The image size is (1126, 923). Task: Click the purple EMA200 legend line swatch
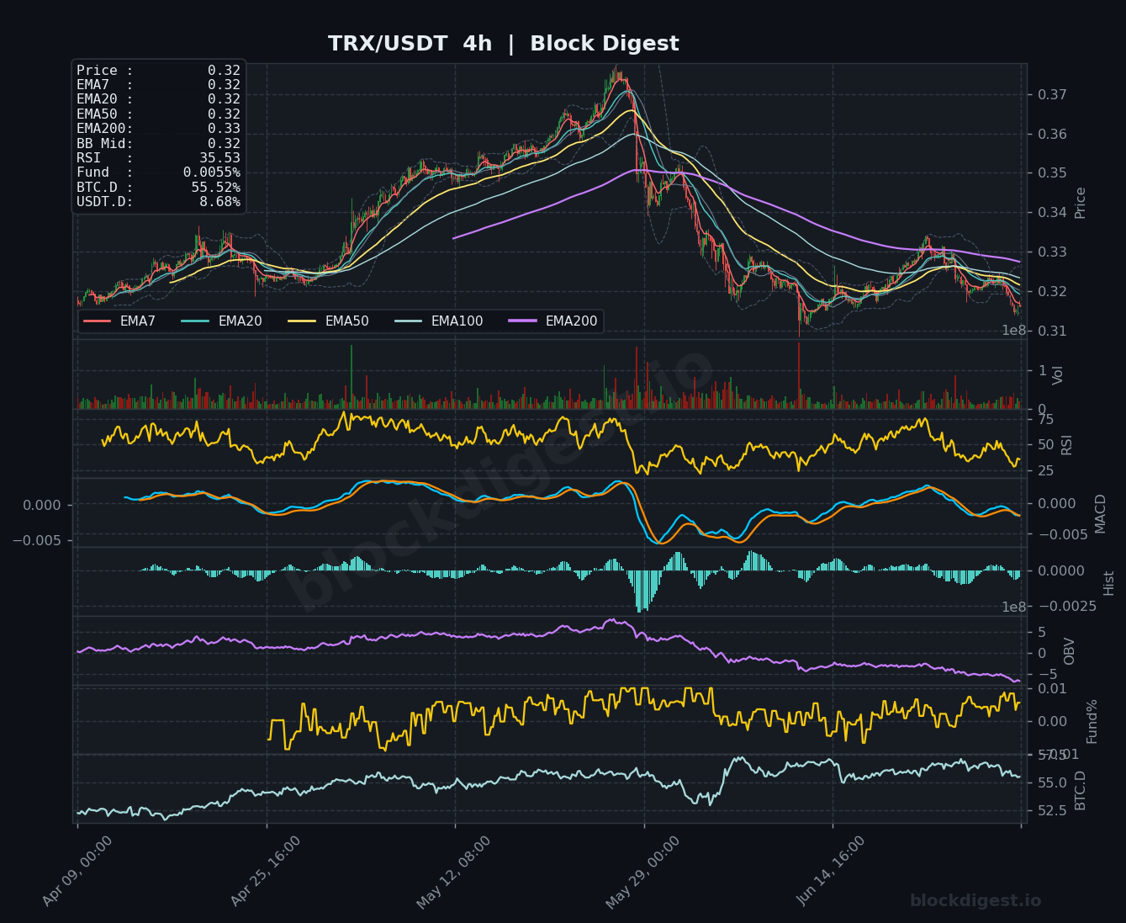coord(522,321)
